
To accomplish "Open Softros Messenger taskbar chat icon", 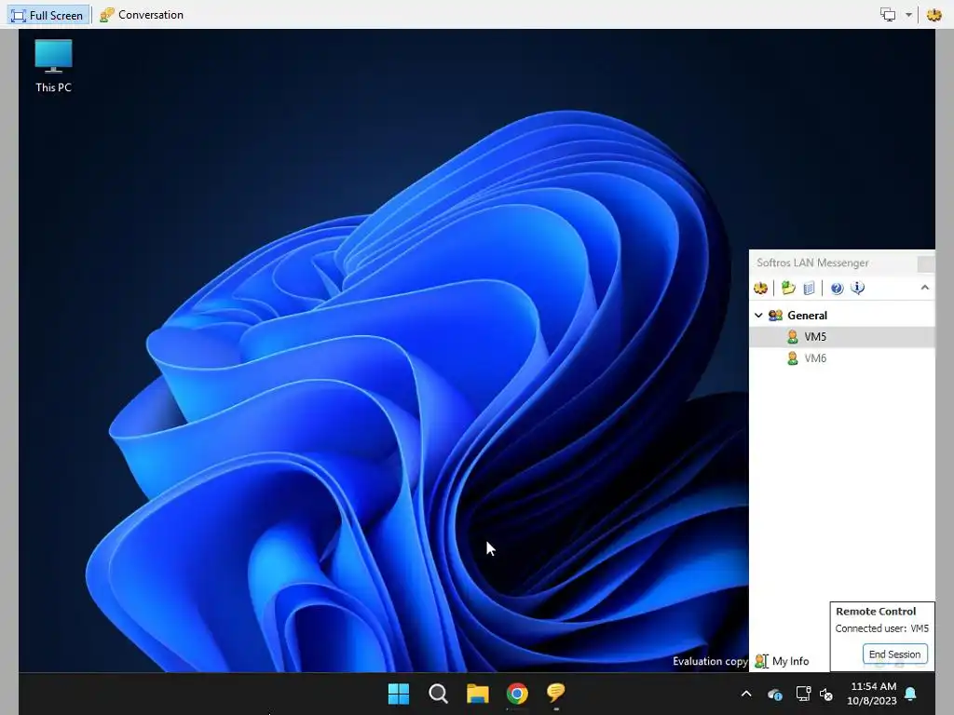I will [556, 693].
